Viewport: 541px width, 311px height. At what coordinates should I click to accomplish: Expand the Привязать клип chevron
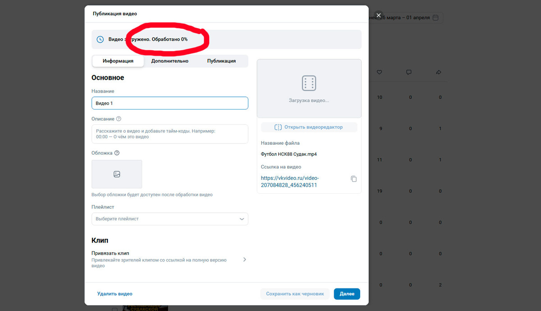click(x=244, y=260)
